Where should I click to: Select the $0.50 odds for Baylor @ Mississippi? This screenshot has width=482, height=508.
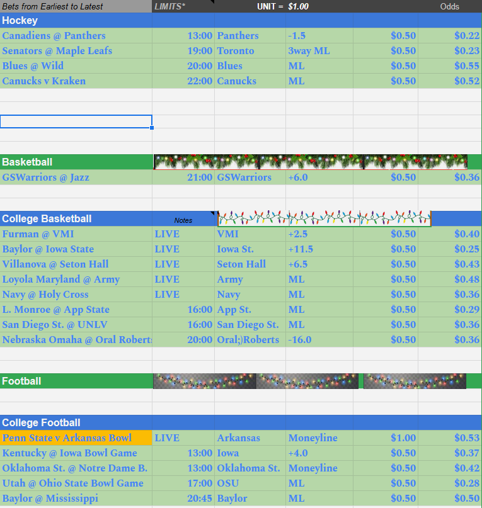click(450, 499)
